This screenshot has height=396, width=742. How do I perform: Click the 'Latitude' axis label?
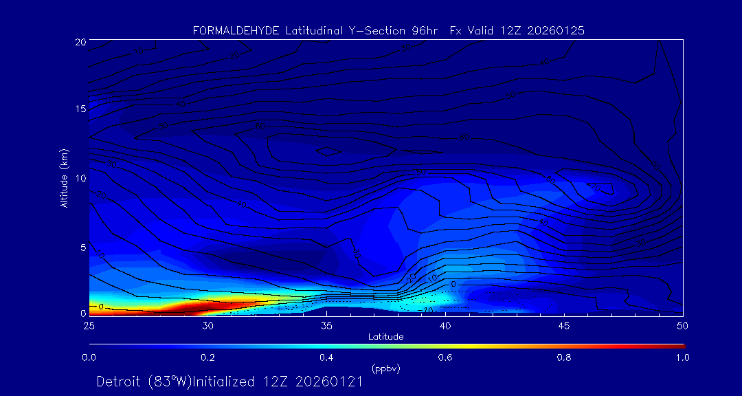coord(386,337)
